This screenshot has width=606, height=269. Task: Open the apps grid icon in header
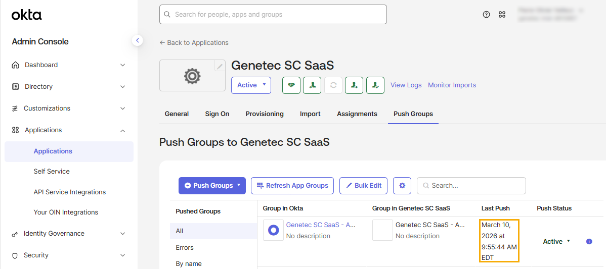coord(502,15)
